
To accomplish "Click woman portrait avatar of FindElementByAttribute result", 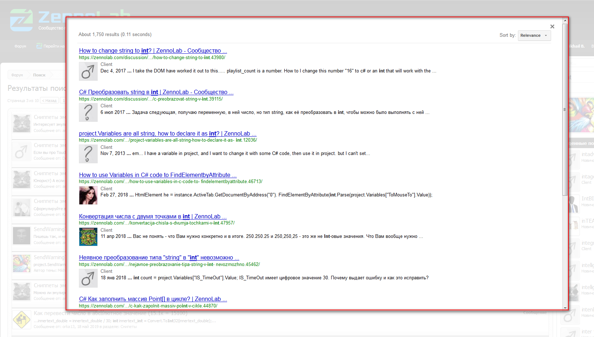I will pos(88,195).
